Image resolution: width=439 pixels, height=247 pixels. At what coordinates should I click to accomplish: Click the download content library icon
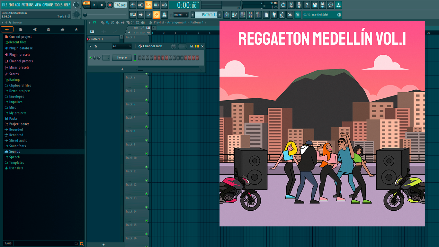(338, 5)
